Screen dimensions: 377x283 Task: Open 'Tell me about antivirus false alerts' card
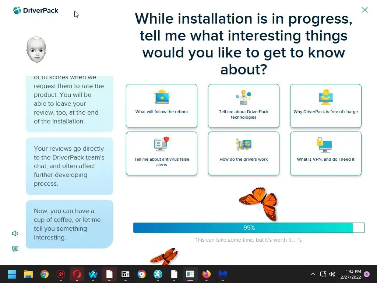click(x=162, y=153)
